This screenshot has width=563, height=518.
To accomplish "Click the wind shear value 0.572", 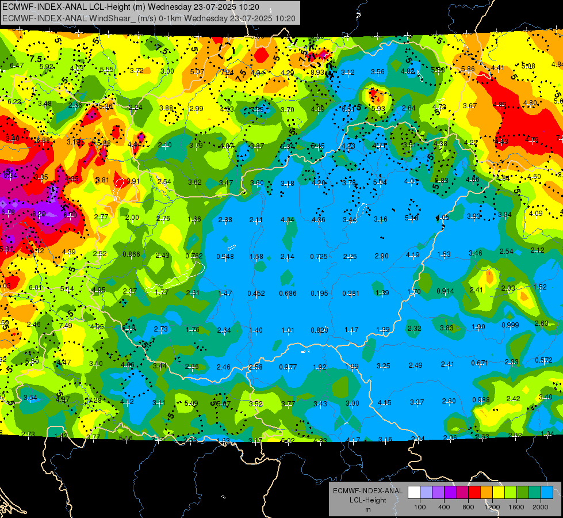I will click(x=543, y=360).
